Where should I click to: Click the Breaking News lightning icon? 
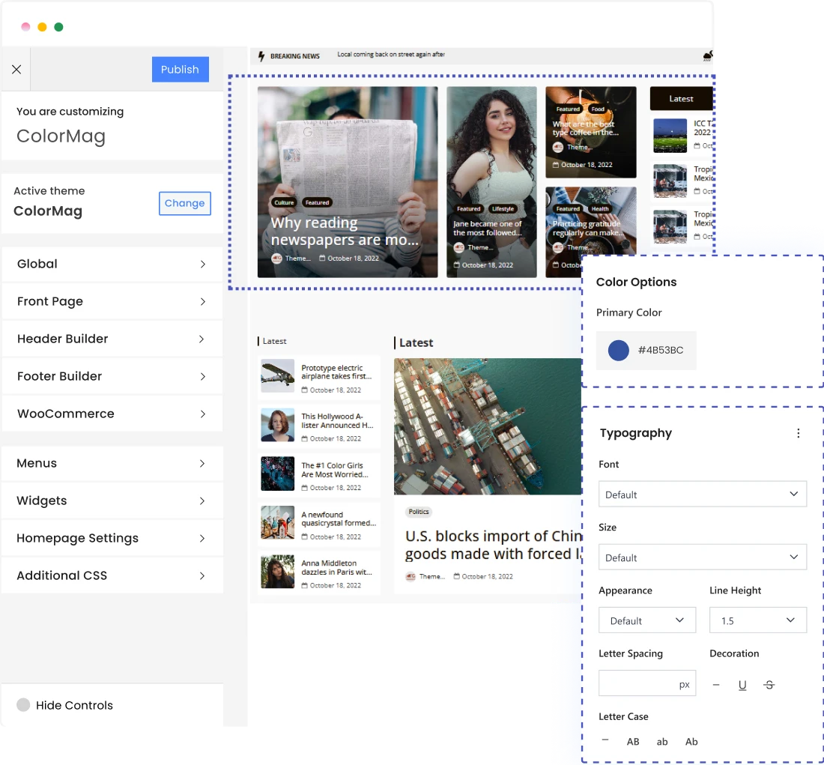point(261,55)
